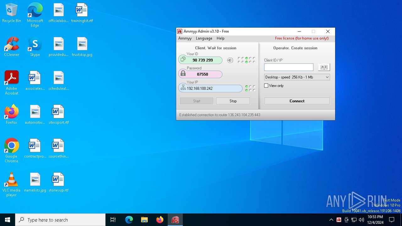Screen dimensions: 402x226
Task: Click Ammyy Admin icon in taskbar
Action: coord(175,220)
